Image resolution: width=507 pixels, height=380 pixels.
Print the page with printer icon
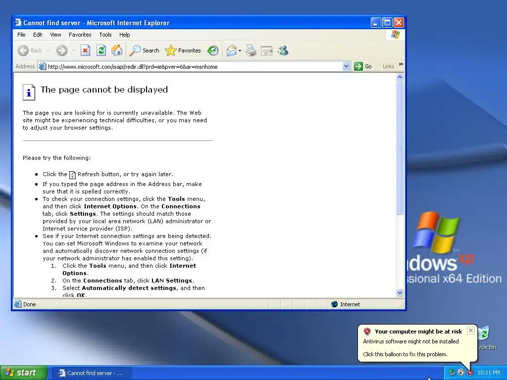[251, 50]
